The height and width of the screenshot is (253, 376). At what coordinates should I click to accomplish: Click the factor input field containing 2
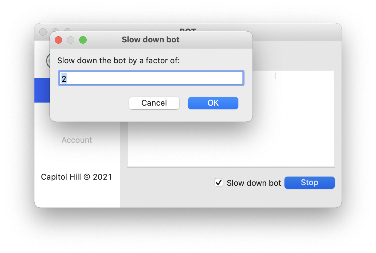point(151,79)
